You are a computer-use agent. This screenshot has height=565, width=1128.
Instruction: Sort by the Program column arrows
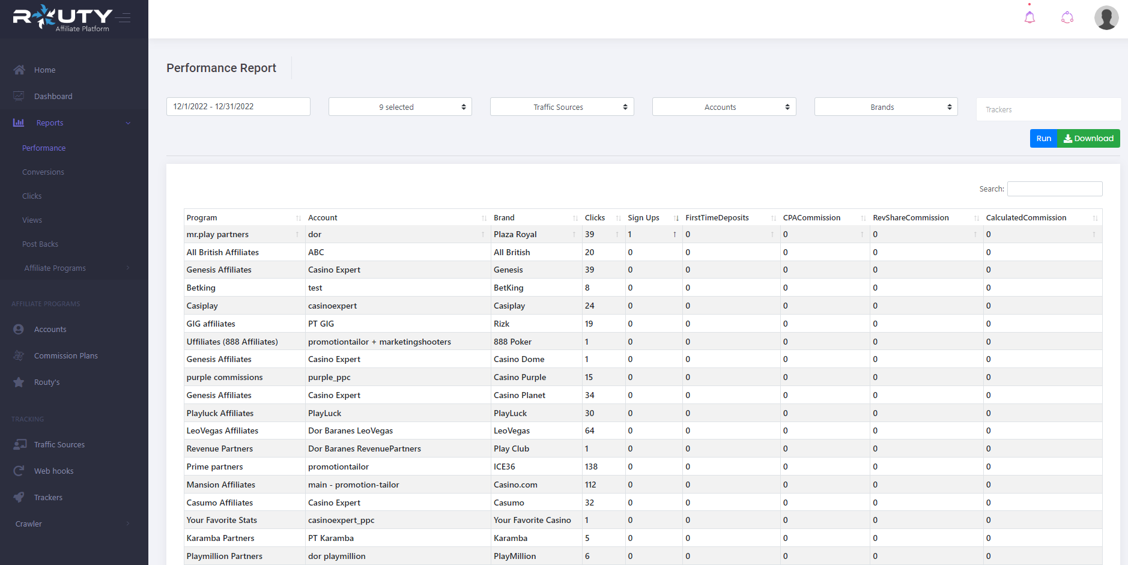(299, 218)
